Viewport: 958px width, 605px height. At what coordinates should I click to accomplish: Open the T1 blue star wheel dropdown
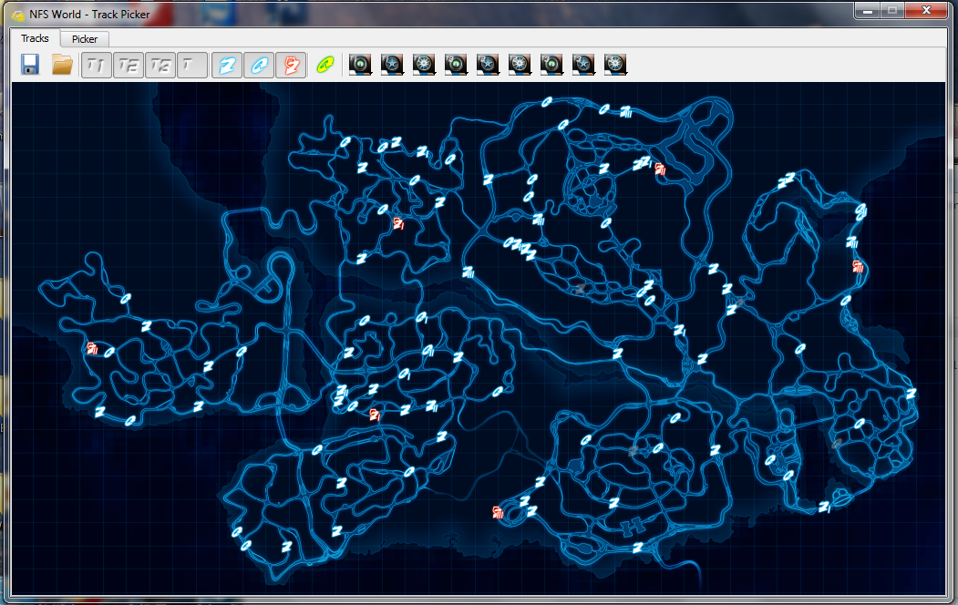click(392, 64)
